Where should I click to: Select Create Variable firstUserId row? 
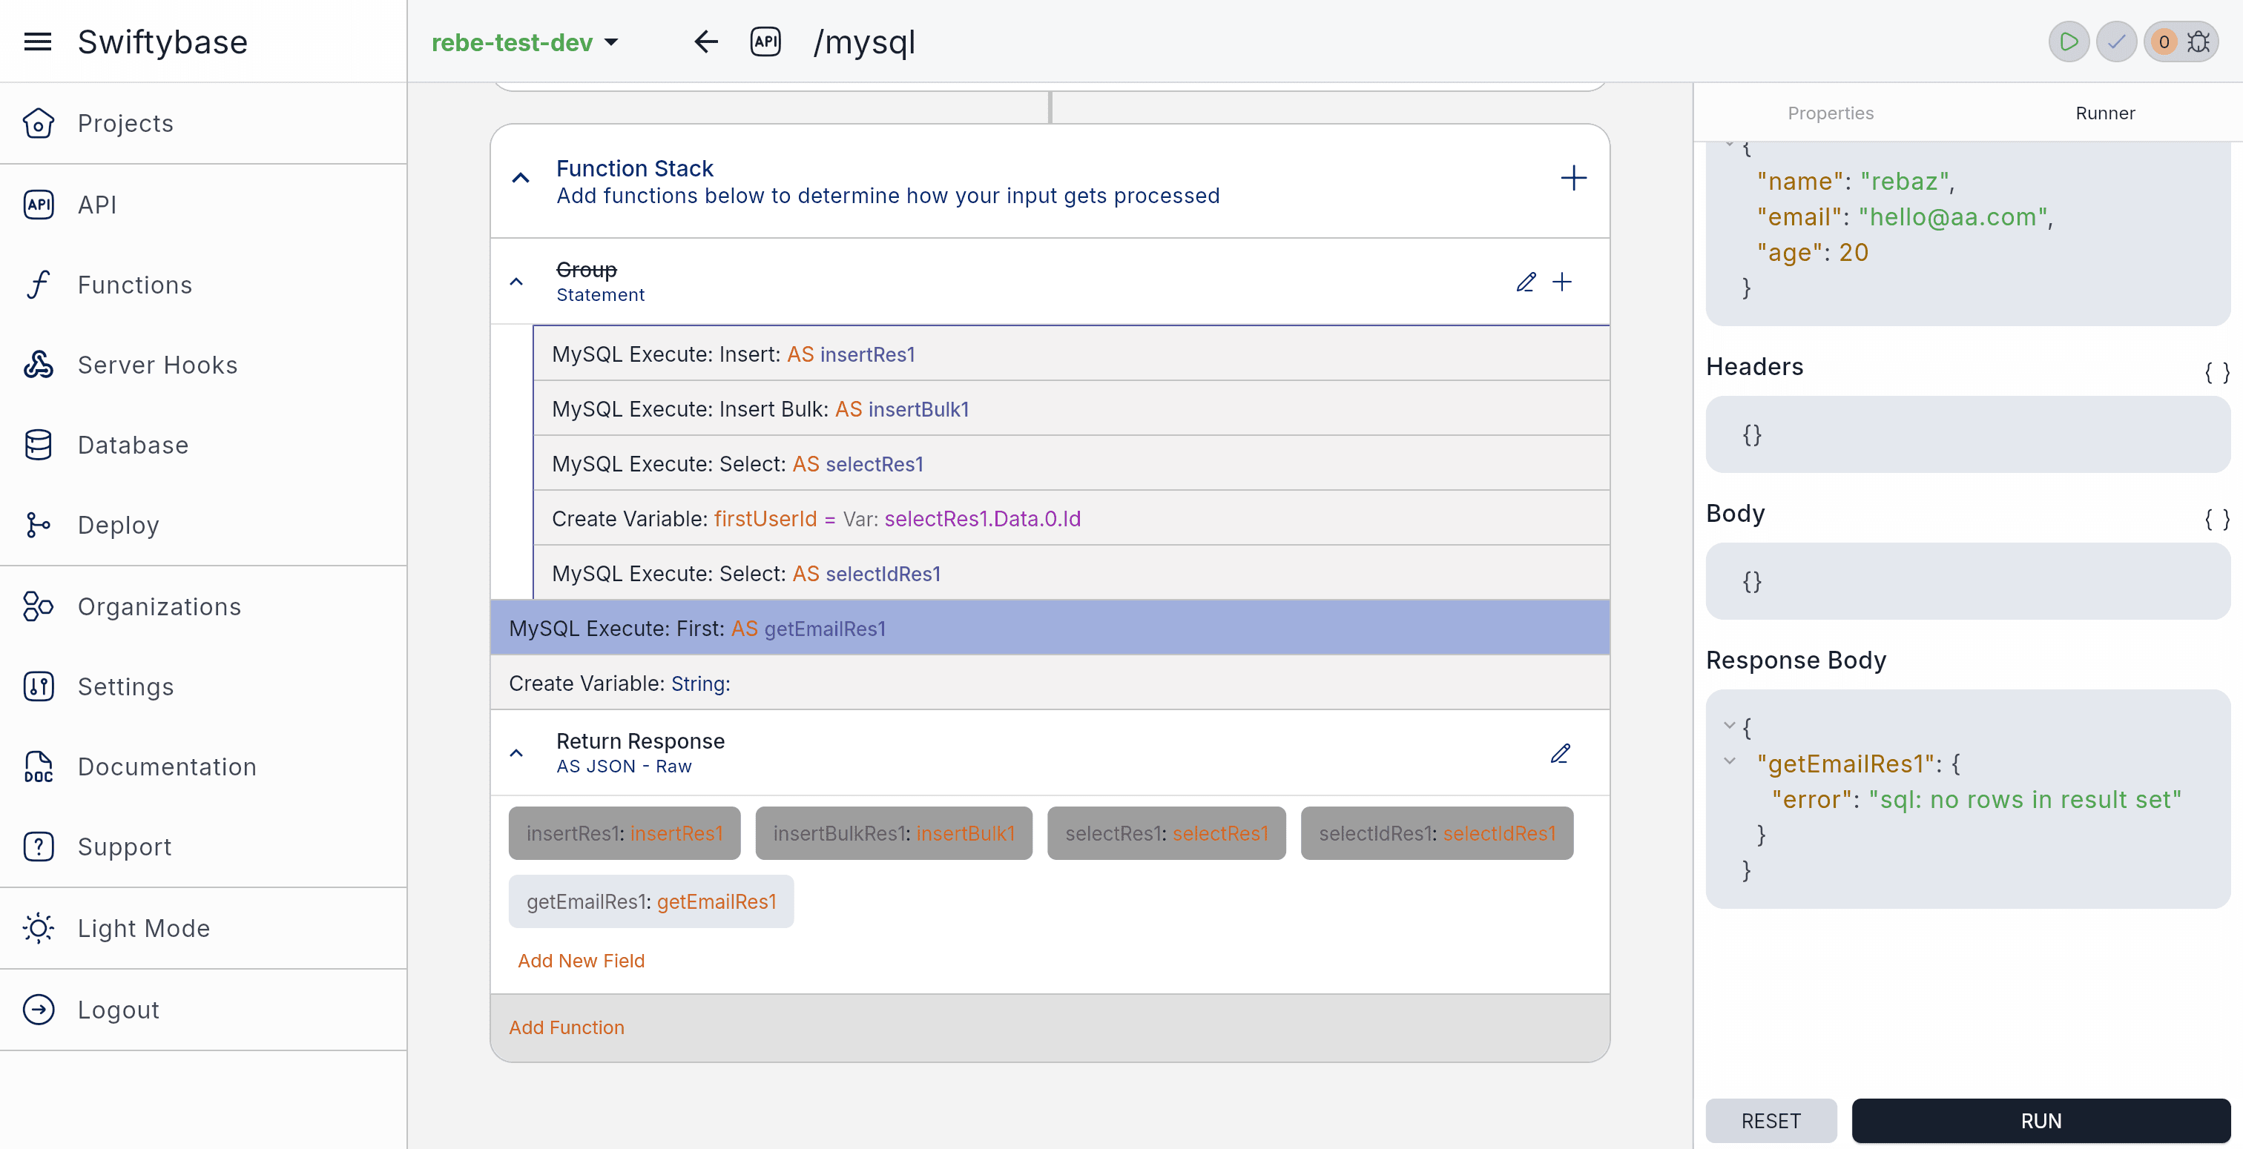tap(1071, 518)
